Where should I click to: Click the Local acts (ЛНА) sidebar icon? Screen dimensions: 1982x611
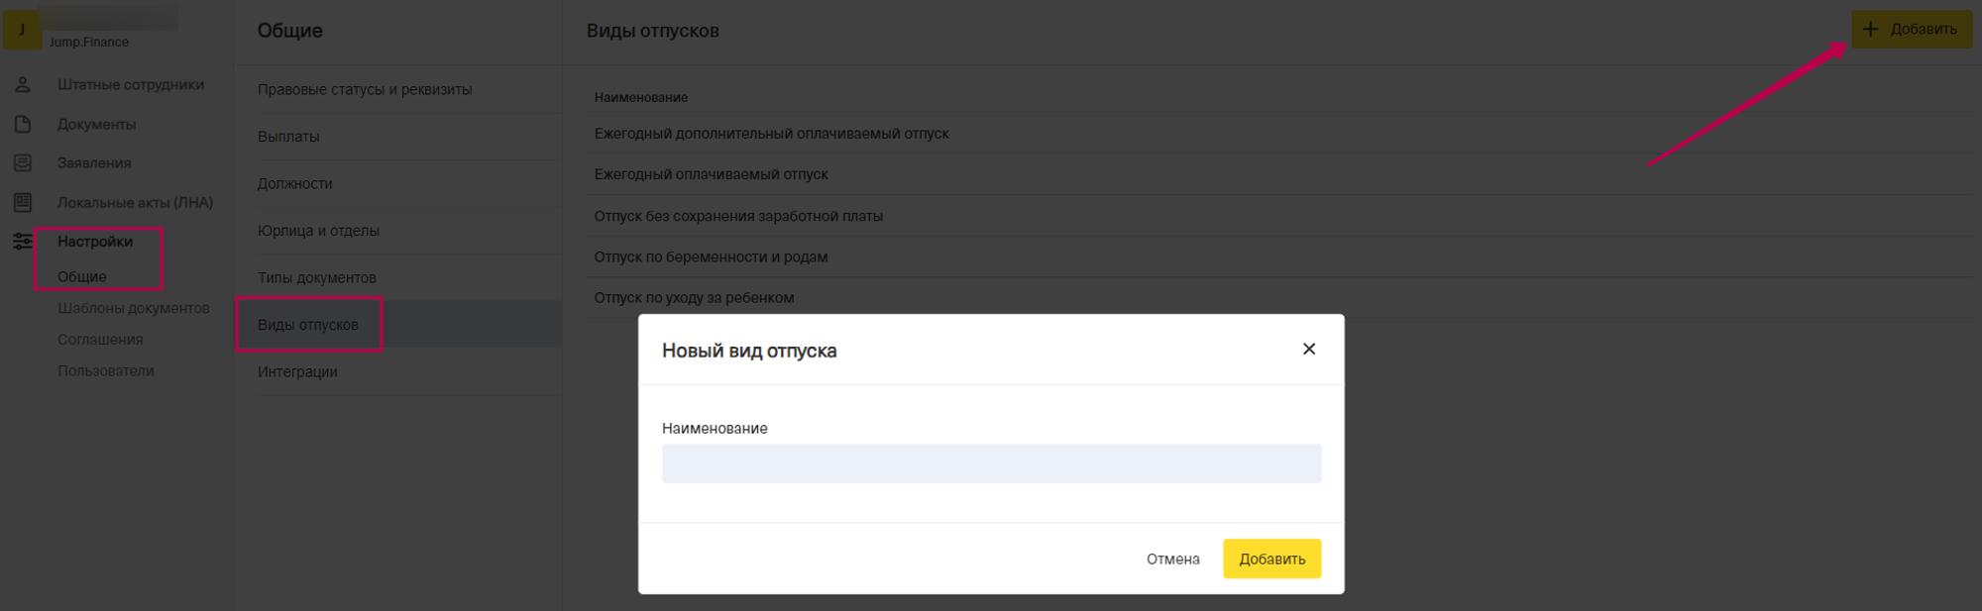(x=23, y=202)
